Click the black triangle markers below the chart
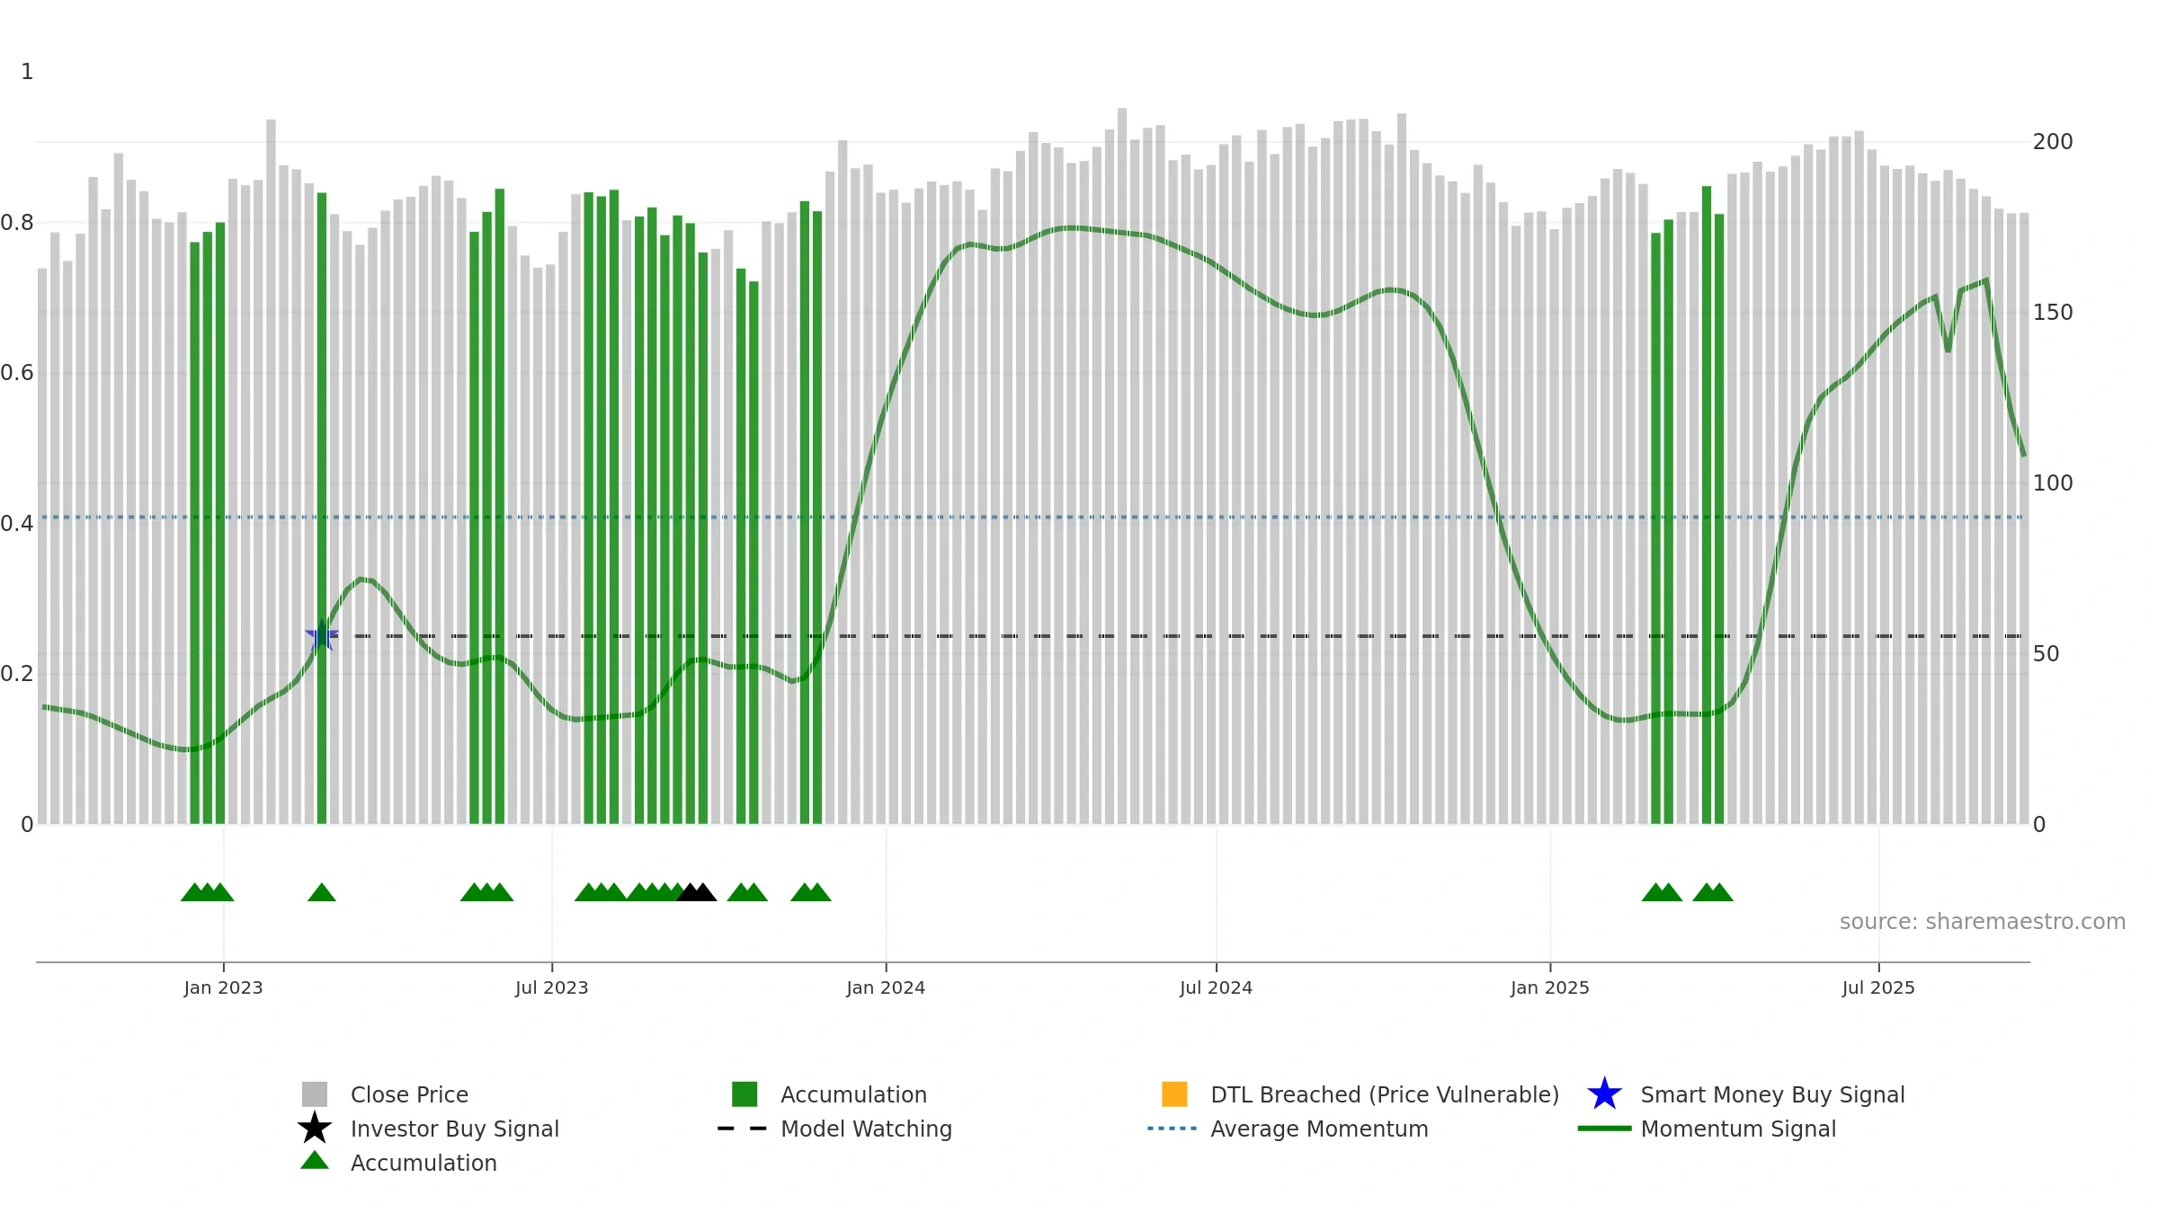This screenshot has width=2158, height=1213. click(x=697, y=892)
